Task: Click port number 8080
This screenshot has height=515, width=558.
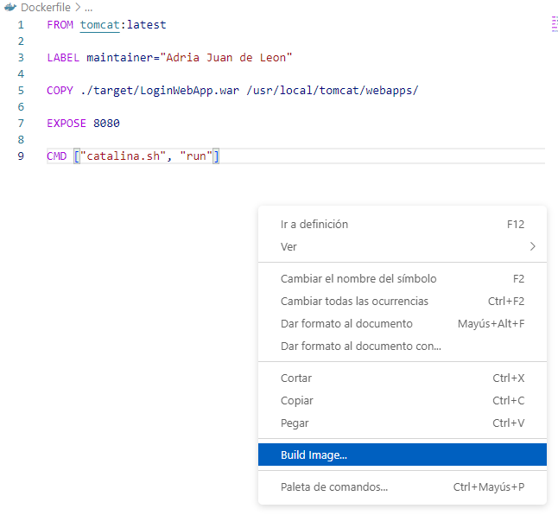Action: (106, 124)
